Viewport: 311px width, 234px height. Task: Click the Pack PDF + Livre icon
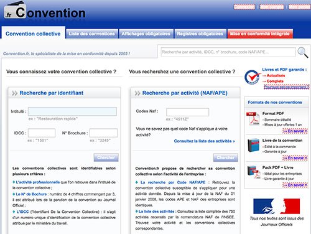tap(254, 172)
